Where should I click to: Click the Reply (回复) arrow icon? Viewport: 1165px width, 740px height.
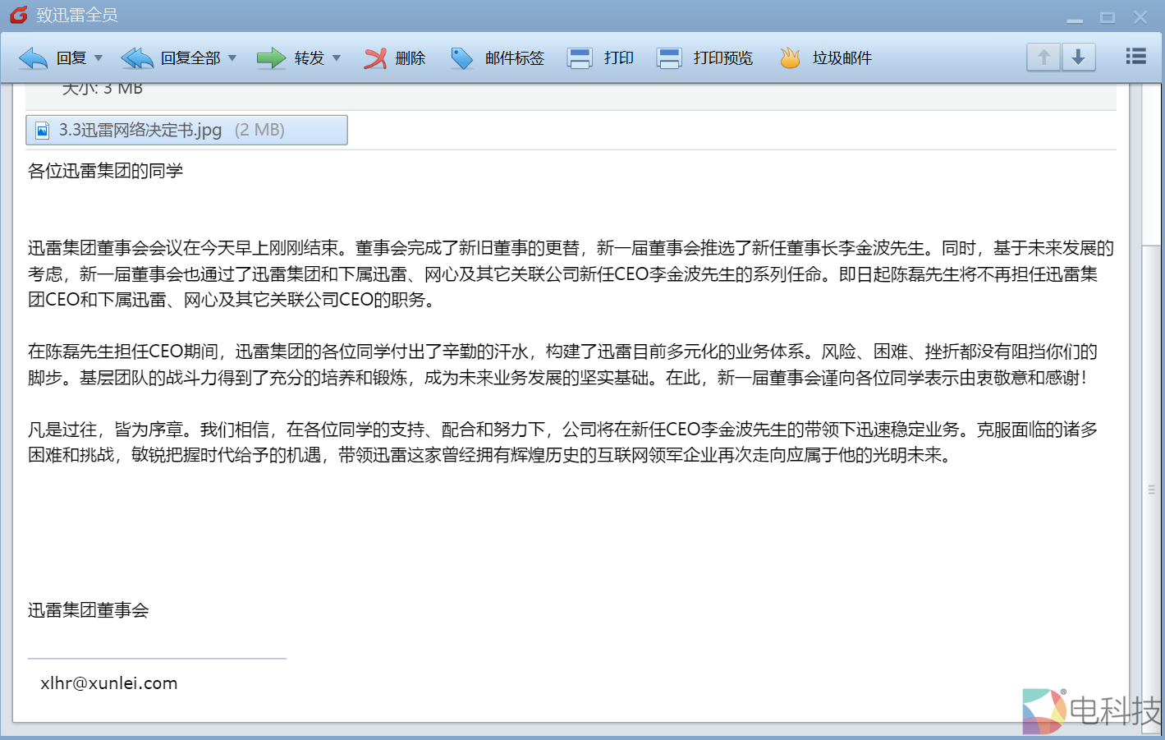[x=34, y=58]
